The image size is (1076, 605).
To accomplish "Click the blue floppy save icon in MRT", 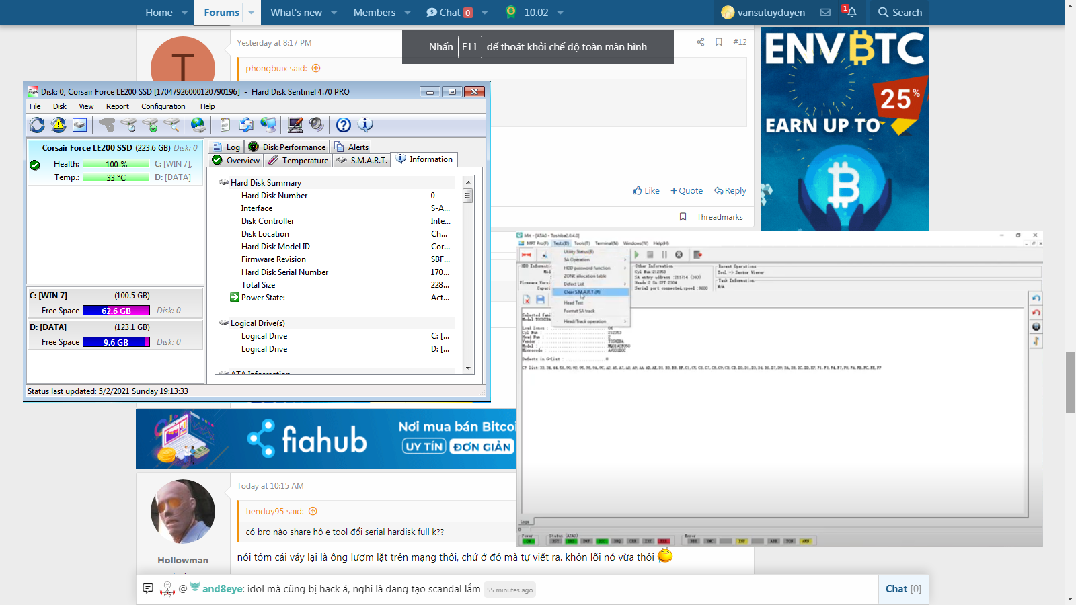I will click(540, 300).
